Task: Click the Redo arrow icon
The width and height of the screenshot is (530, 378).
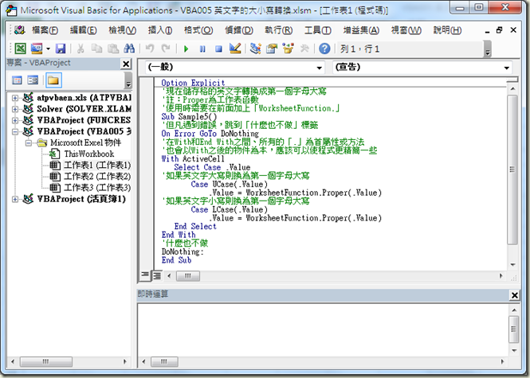Action: [166, 49]
